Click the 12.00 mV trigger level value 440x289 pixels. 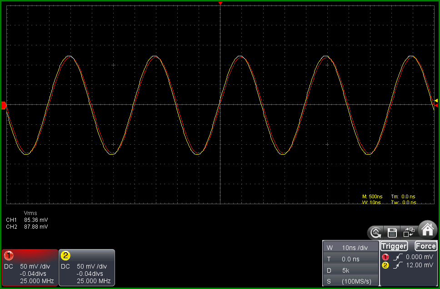tap(420, 265)
